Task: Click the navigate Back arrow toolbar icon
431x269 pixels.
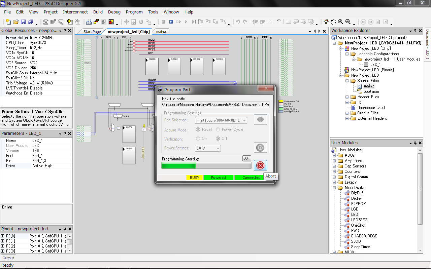Action: (x=363, y=22)
